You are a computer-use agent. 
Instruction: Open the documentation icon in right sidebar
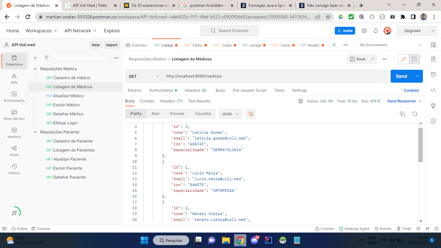433,59
